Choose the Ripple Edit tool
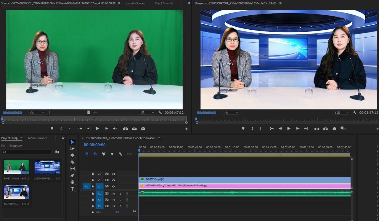The image size is (379, 221). coord(72,155)
